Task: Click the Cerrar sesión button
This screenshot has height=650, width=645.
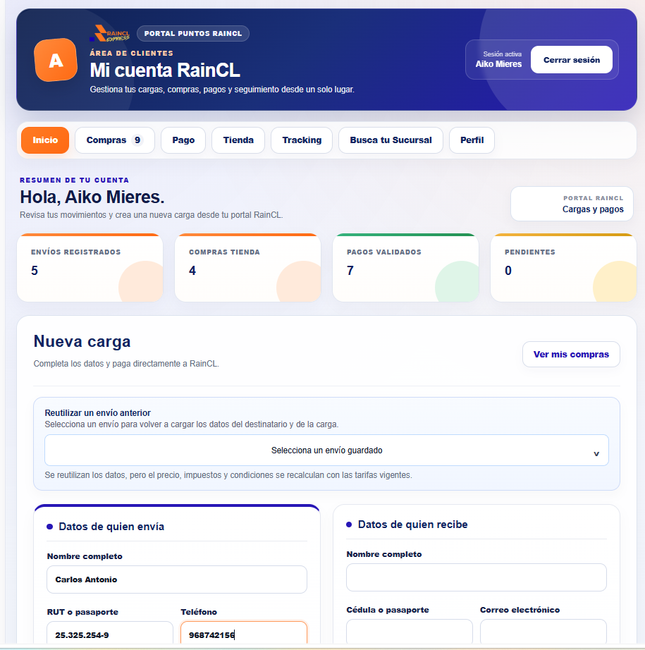Action: 571,60
